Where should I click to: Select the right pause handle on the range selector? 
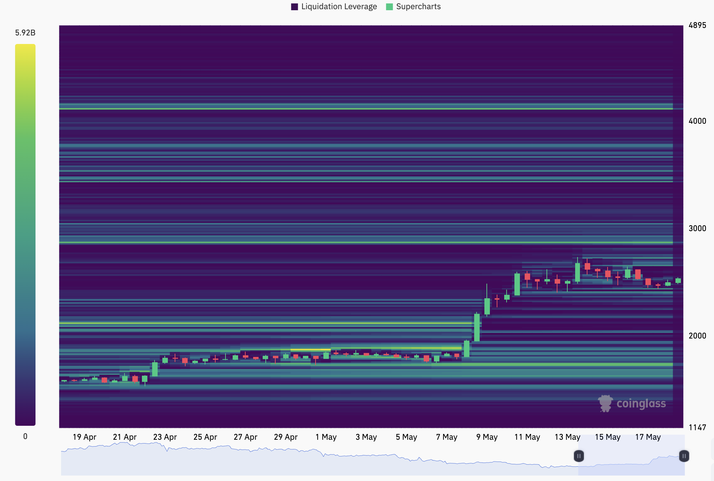(x=684, y=456)
